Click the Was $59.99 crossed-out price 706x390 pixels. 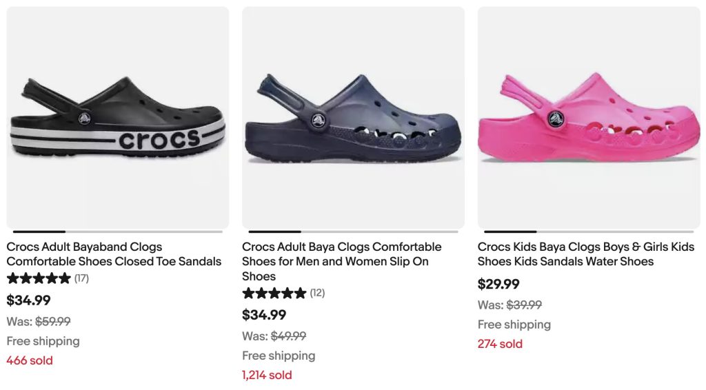[x=39, y=321]
